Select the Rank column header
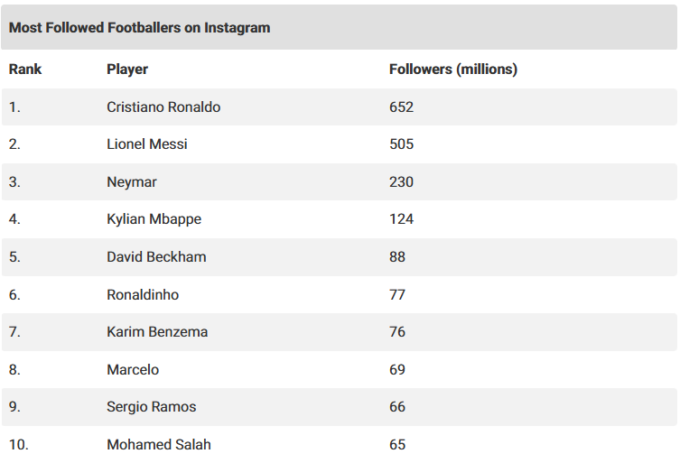This screenshot has height=463, width=680. click(x=25, y=69)
